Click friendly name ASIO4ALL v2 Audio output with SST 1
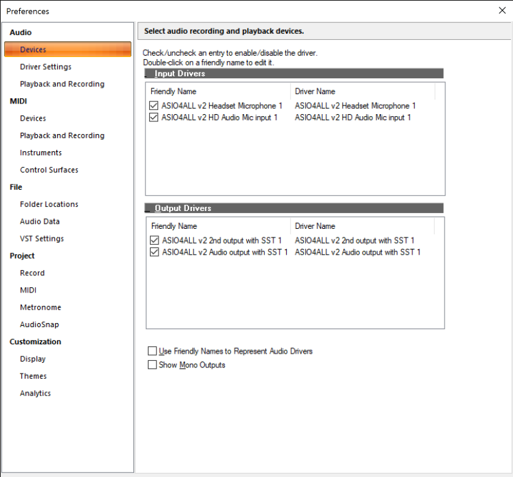 [225, 252]
